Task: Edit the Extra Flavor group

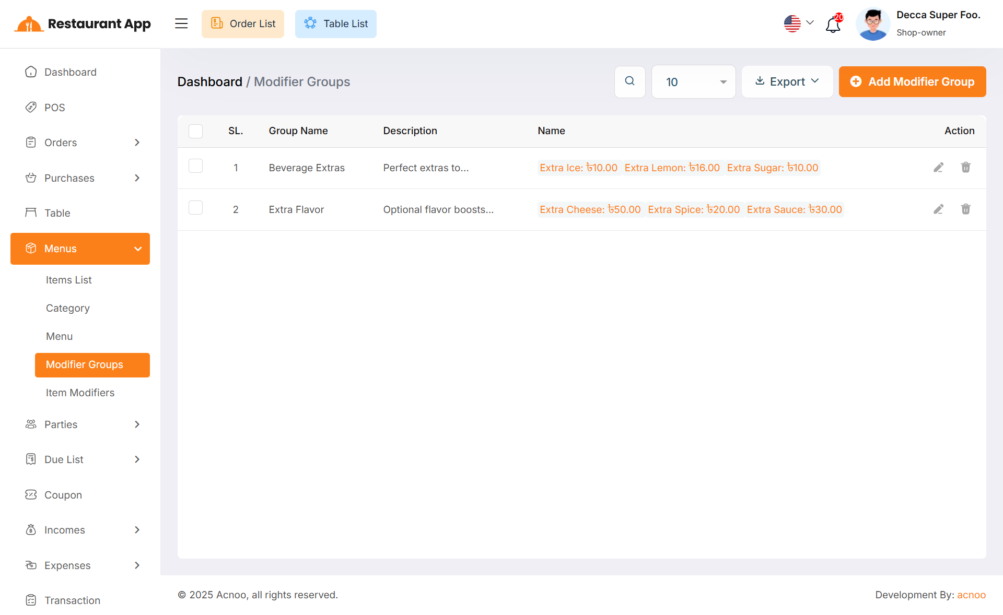Action: tap(938, 209)
